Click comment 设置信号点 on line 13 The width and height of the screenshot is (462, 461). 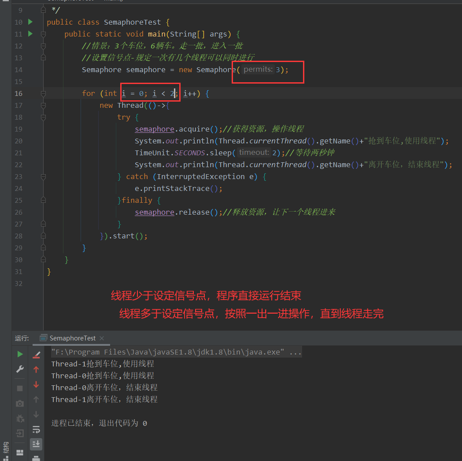click(x=168, y=57)
